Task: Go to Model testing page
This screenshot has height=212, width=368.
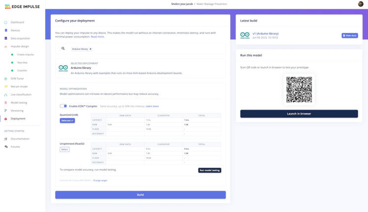Action: click(x=19, y=103)
